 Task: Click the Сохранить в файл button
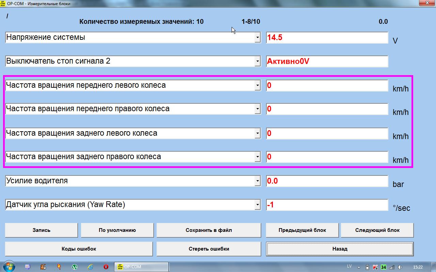pyautogui.click(x=208, y=230)
